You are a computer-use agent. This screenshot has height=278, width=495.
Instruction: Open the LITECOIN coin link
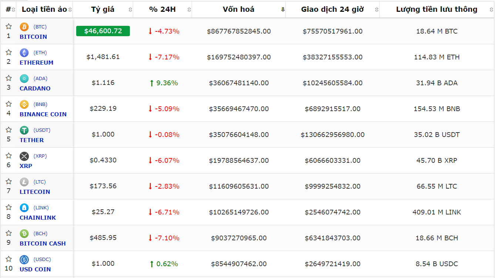(35, 192)
